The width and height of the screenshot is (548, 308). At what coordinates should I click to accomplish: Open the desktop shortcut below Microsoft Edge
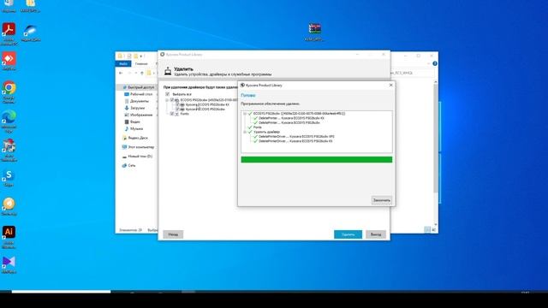[x=9, y=150]
